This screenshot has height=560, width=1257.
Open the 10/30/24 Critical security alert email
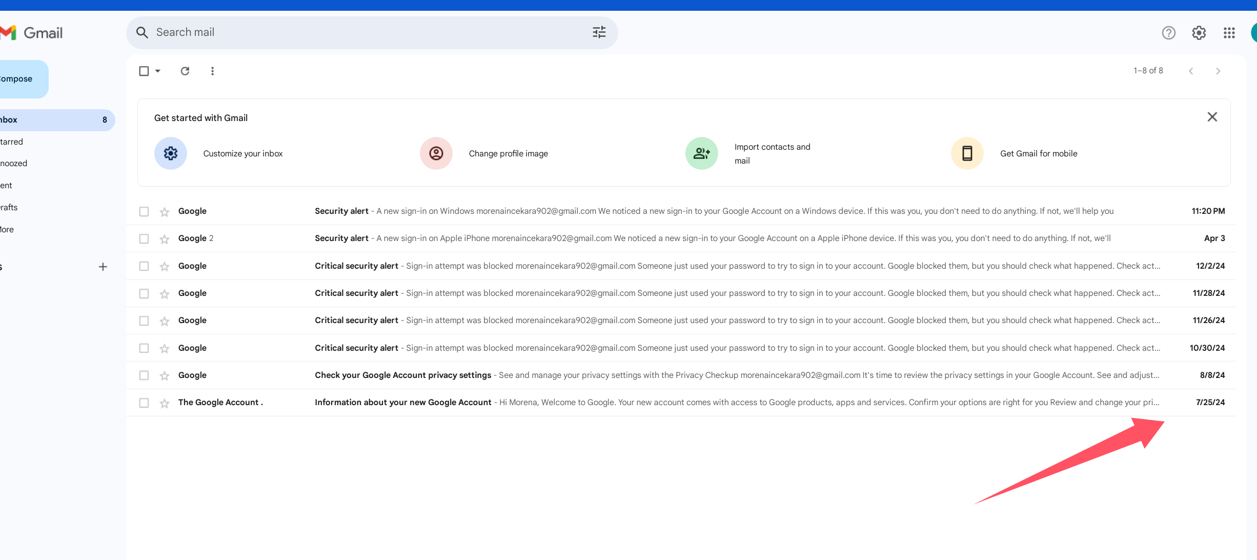tap(681, 348)
